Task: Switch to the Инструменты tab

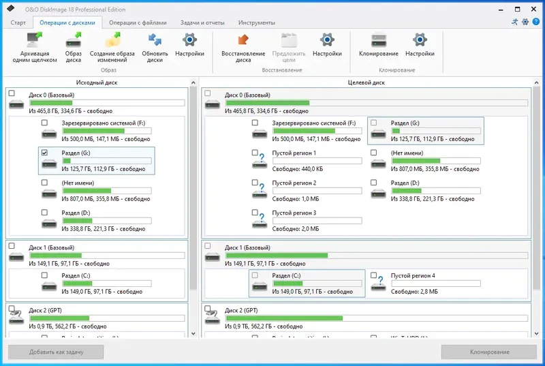Action: pos(257,22)
